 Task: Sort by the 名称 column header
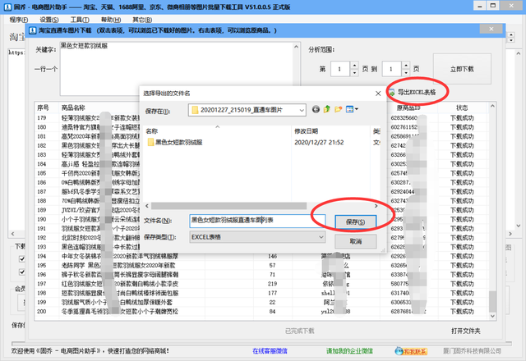(x=217, y=131)
